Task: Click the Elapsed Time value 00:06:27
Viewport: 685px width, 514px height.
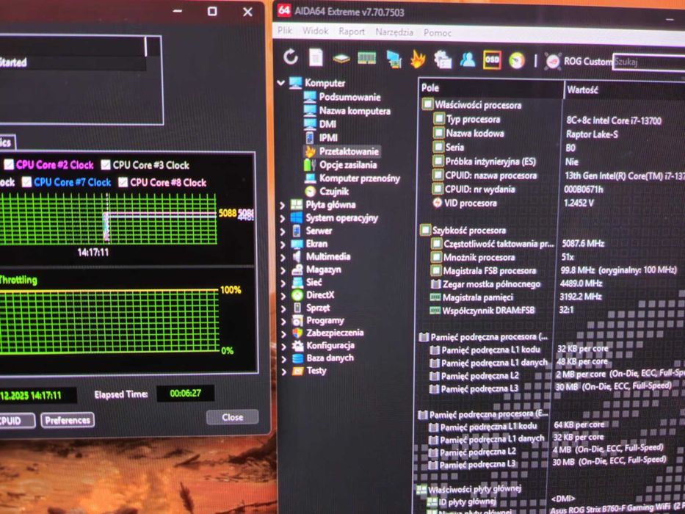Action: pos(185,393)
